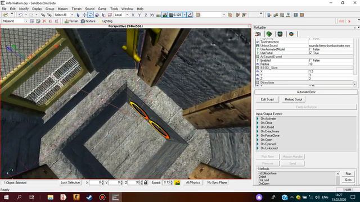Open Select All filter dropdown
This screenshot has height=202, width=360.
(x=72, y=15)
